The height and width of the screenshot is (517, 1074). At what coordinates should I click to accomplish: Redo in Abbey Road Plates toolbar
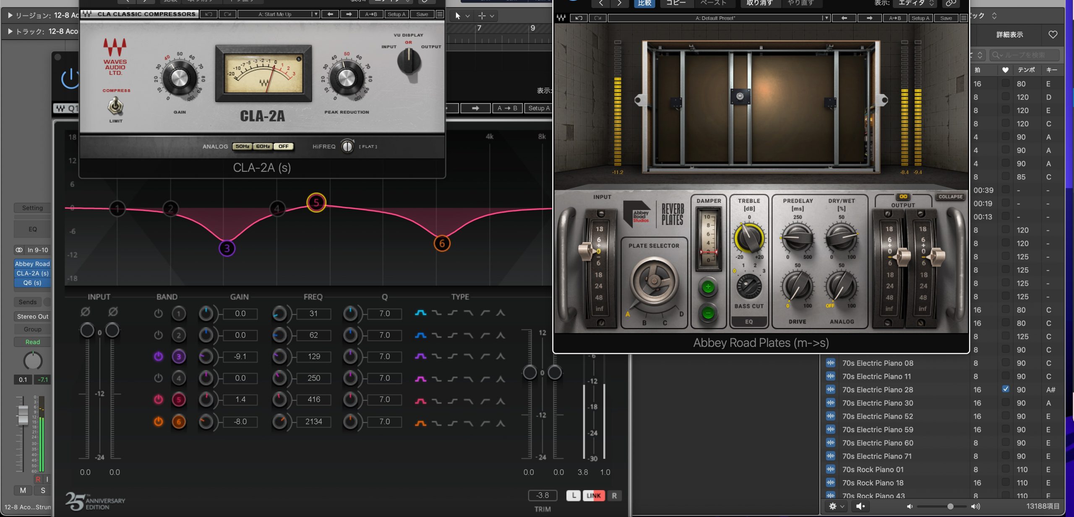597,18
